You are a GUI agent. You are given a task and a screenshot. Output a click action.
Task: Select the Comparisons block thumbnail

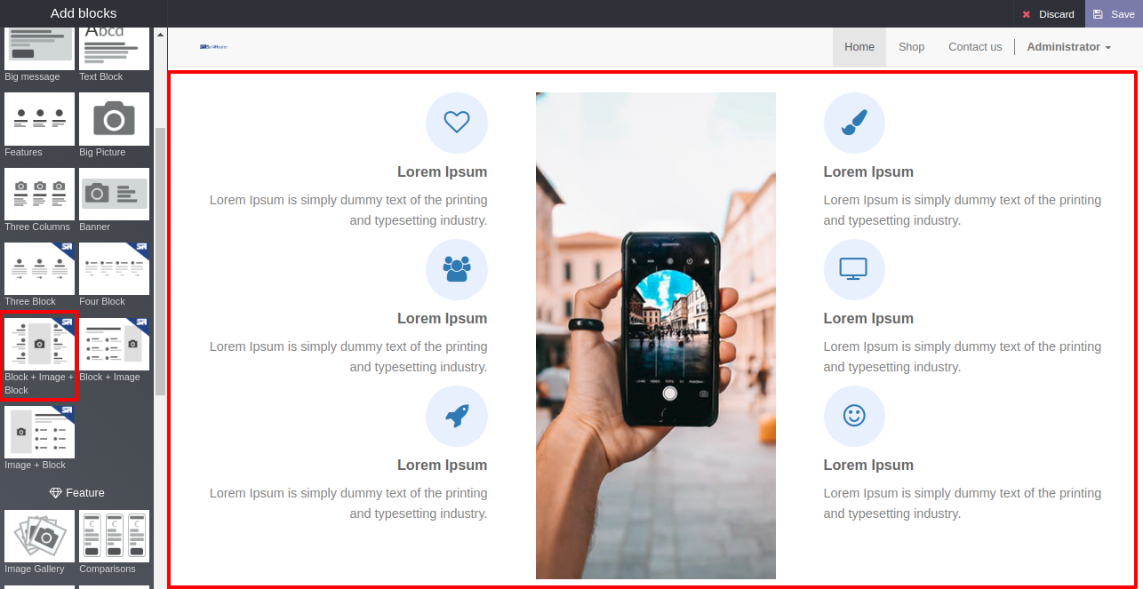(114, 536)
